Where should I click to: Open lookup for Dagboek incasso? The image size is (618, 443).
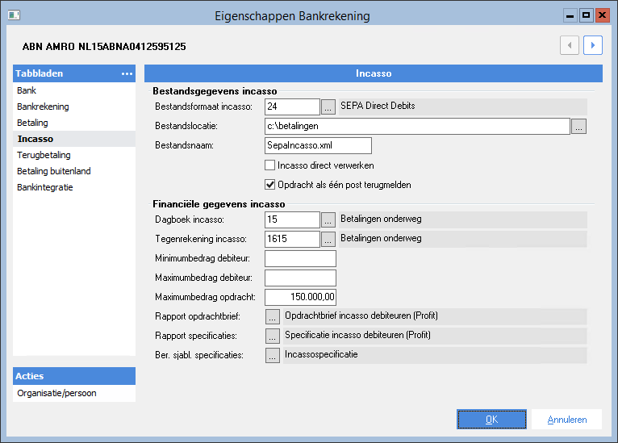coord(328,220)
